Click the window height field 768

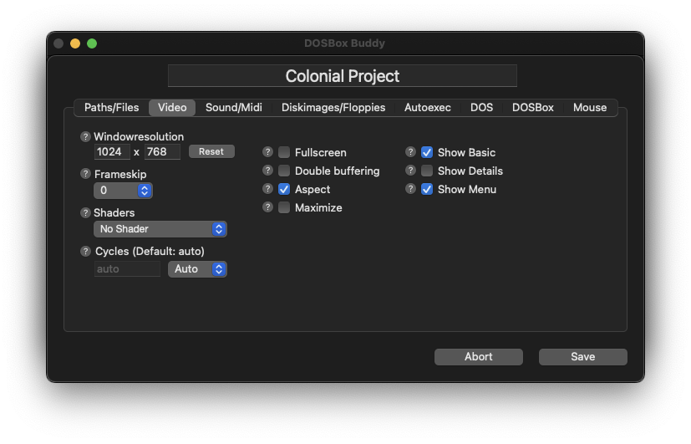(x=162, y=151)
